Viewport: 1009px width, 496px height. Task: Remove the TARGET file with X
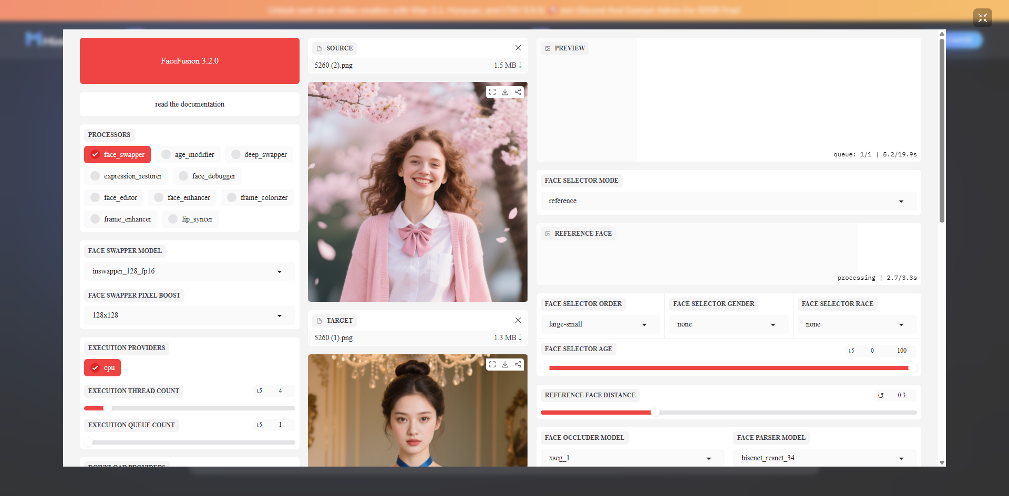pyautogui.click(x=518, y=320)
